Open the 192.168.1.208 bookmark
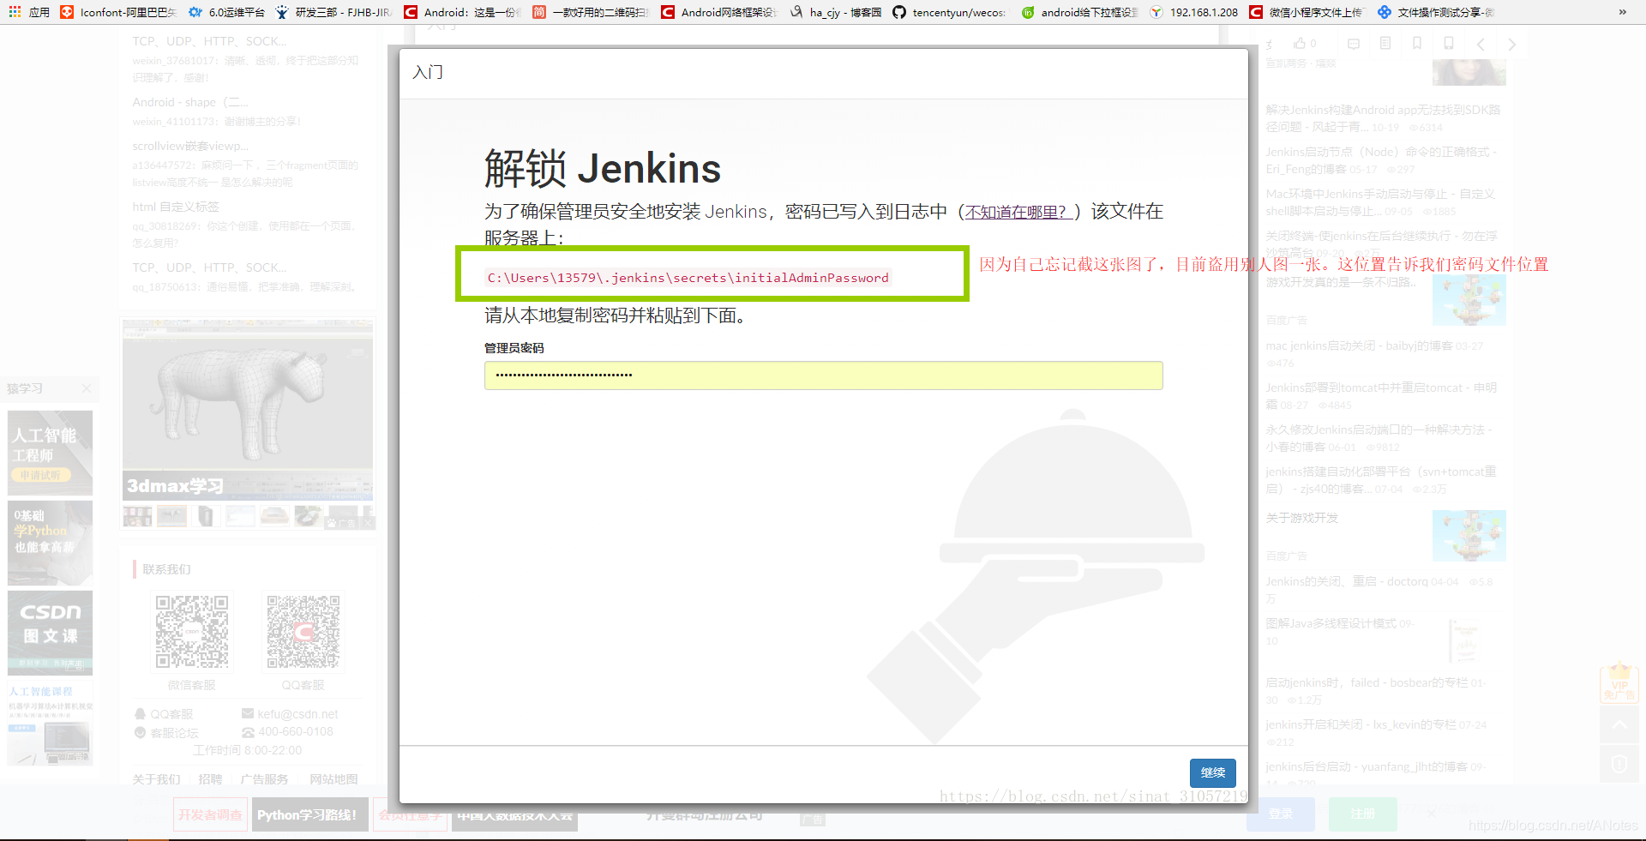This screenshot has width=1646, height=841. pos(1195,12)
